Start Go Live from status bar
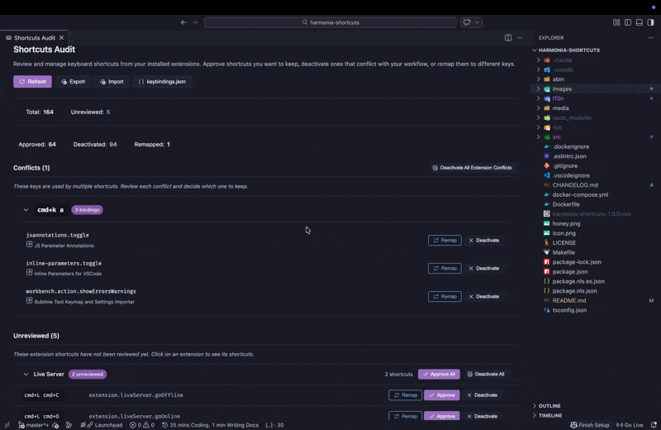 tap(630, 425)
